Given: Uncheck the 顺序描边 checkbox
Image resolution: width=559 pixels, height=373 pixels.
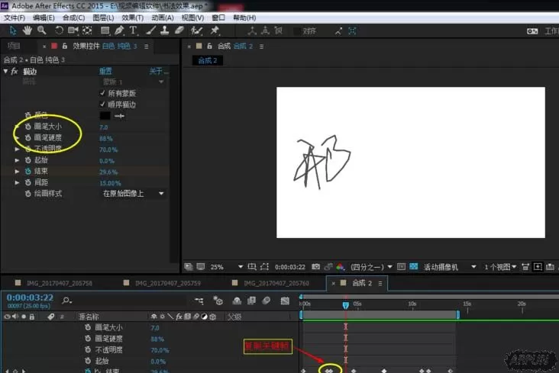Looking at the screenshot, I should [102, 105].
